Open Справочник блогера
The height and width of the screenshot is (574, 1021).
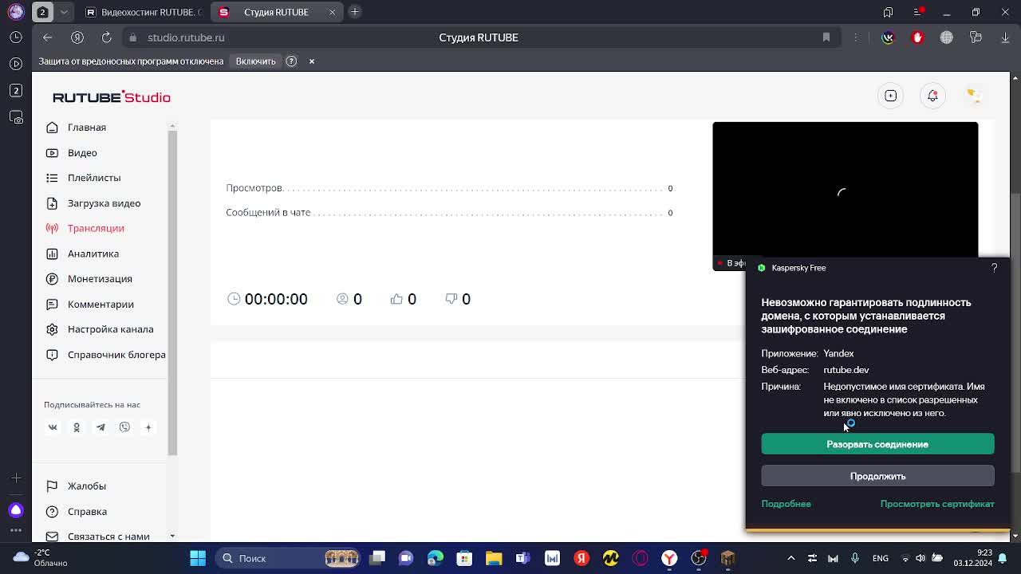click(x=116, y=355)
